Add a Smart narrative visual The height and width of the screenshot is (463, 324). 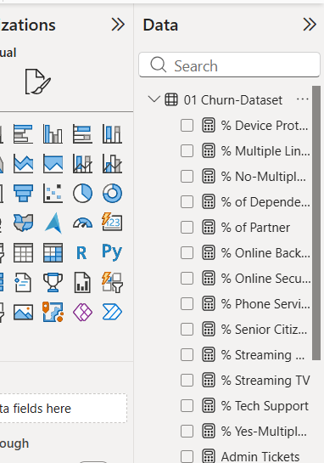(23, 283)
